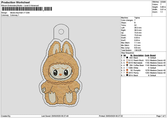Click the width value '3.01 in'
Image resolution: width=167 pixels, height=118 pixels.
tap(163, 9)
